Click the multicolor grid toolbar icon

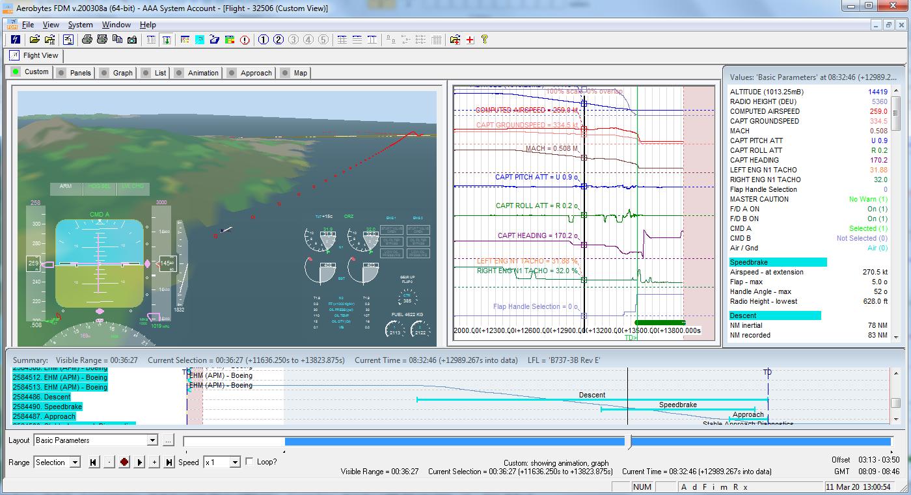pos(230,40)
